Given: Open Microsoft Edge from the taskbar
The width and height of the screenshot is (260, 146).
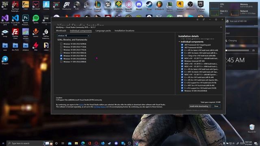Looking at the screenshot, I should [x=83, y=143].
